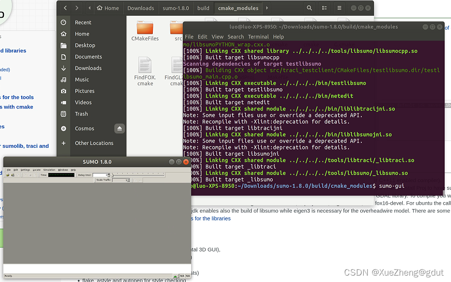Toggle the file manager list view
The image size is (451, 282).
[x=324, y=8]
